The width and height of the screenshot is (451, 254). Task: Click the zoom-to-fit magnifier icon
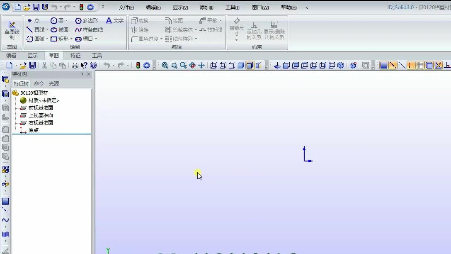click(x=165, y=65)
